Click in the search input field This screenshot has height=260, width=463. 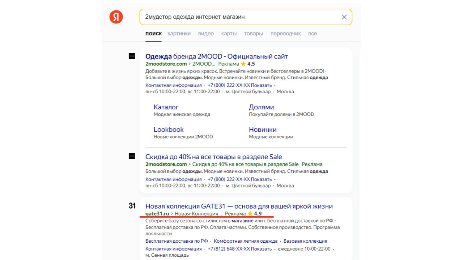tap(239, 17)
